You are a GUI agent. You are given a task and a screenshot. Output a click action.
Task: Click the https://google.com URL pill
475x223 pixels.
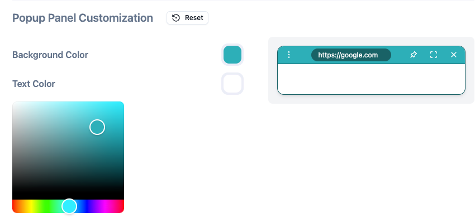point(351,55)
